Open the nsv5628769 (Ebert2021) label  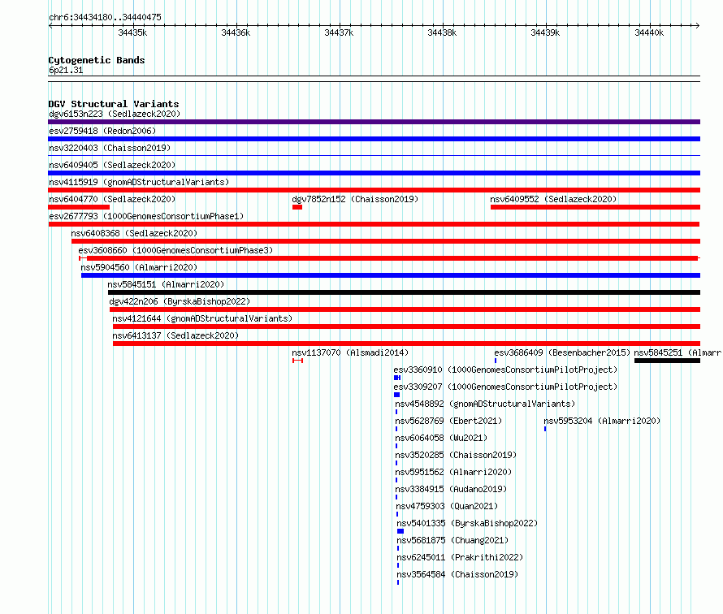pyautogui.click(x=448, y=421)
